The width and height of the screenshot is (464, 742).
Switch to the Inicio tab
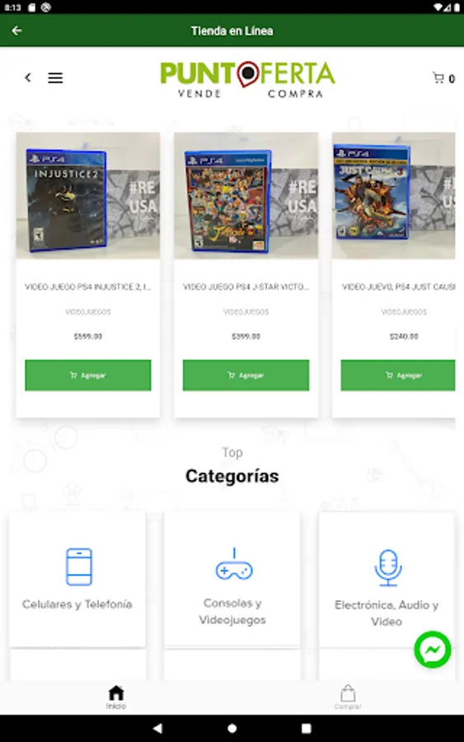116,697
